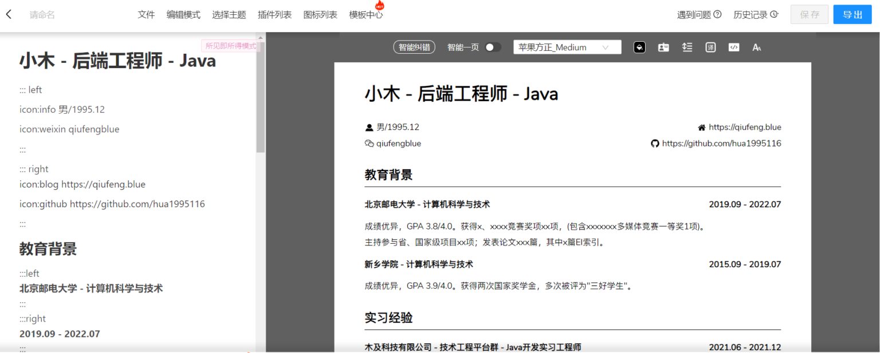Screen dimensions: 880x353
Task: Click the 遇到问题 help link
Action: tap(699, 15)
